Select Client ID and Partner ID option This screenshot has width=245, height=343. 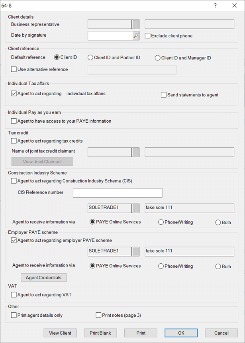90,57
